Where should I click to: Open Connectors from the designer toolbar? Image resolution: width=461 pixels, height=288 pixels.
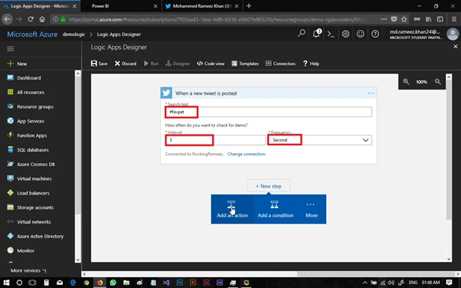[x=280, y=64]
